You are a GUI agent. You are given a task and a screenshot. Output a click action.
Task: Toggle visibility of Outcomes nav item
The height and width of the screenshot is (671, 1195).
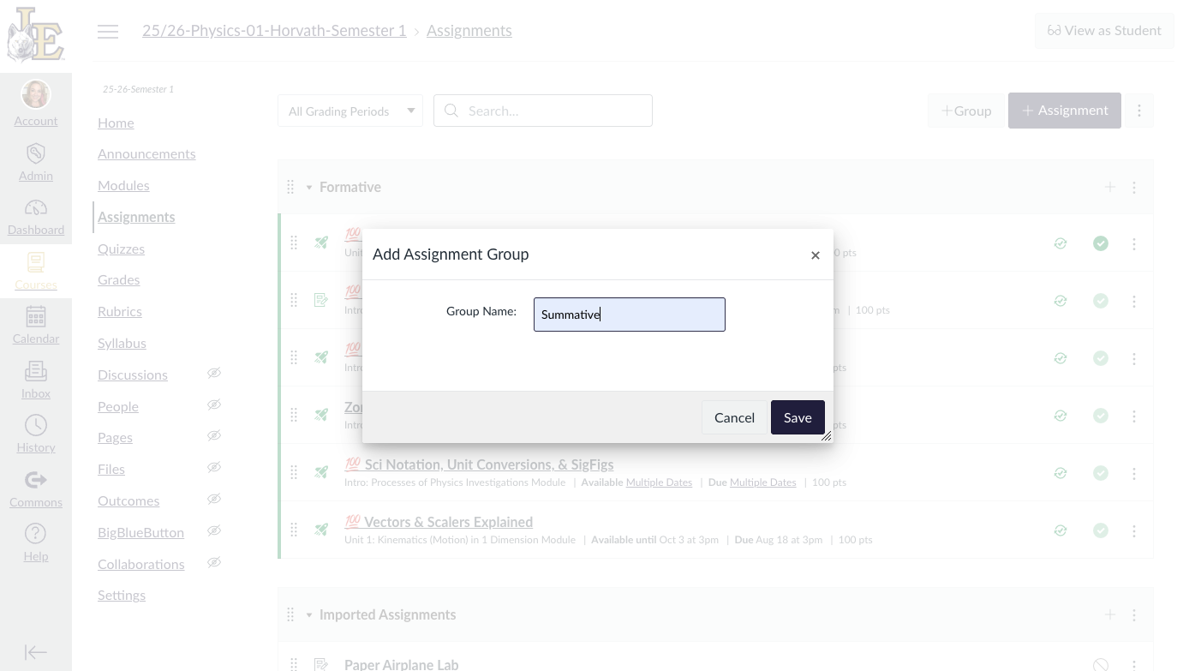[x=214, y=499]
